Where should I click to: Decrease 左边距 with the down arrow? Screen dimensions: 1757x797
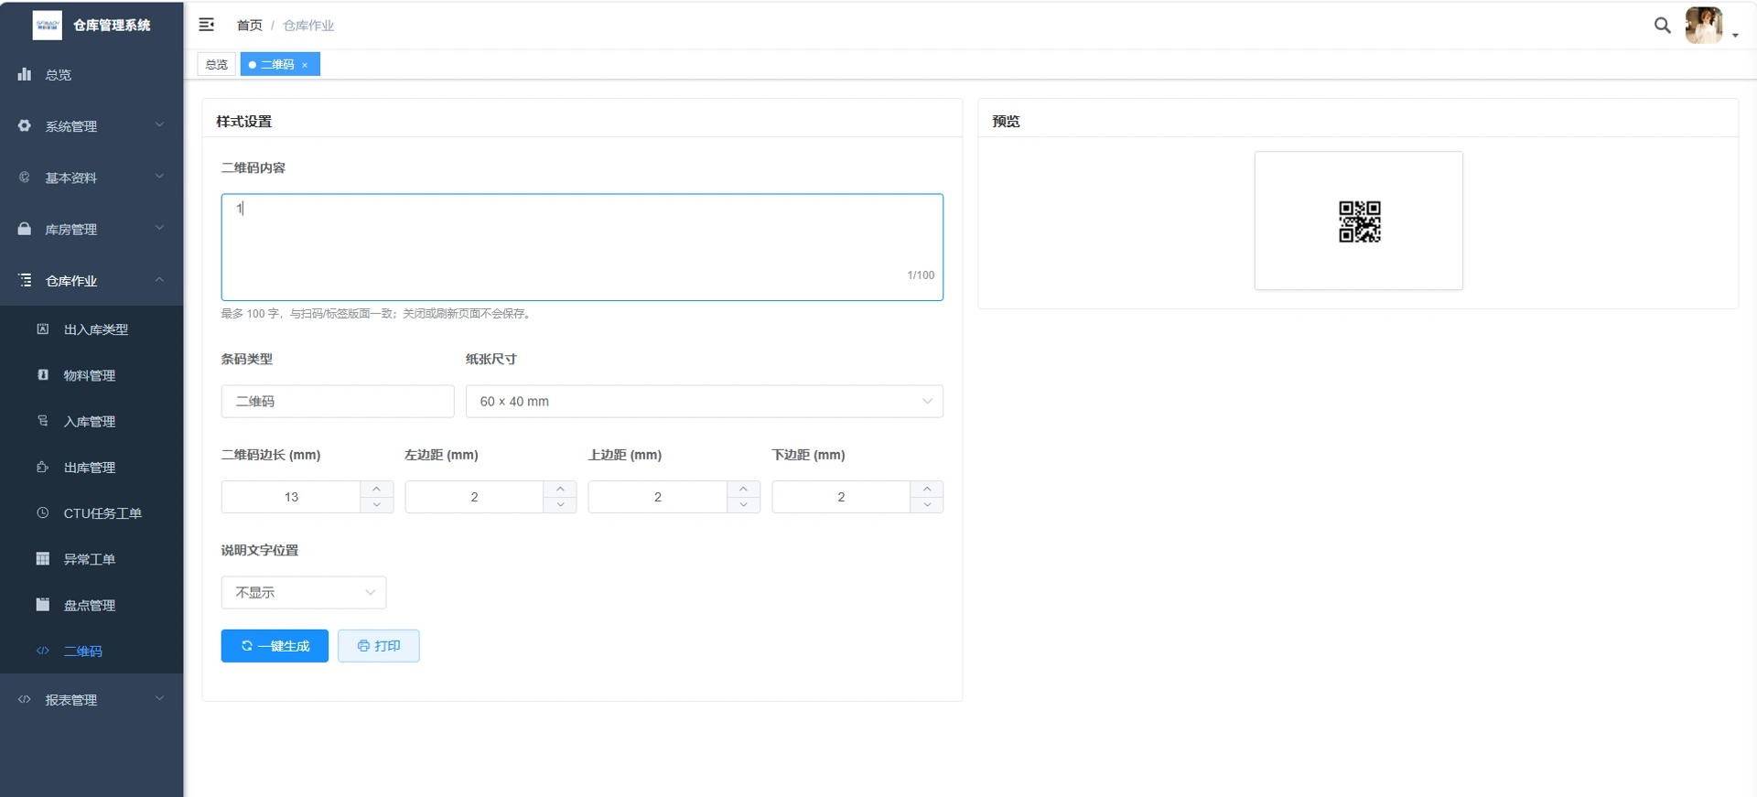pos(560,505)
